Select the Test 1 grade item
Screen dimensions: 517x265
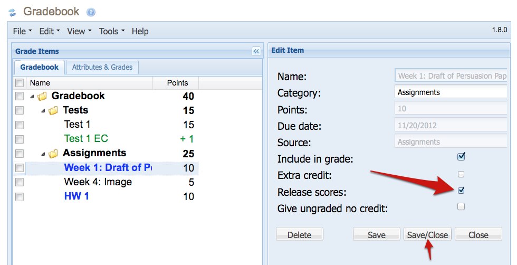tap(77, 125)
